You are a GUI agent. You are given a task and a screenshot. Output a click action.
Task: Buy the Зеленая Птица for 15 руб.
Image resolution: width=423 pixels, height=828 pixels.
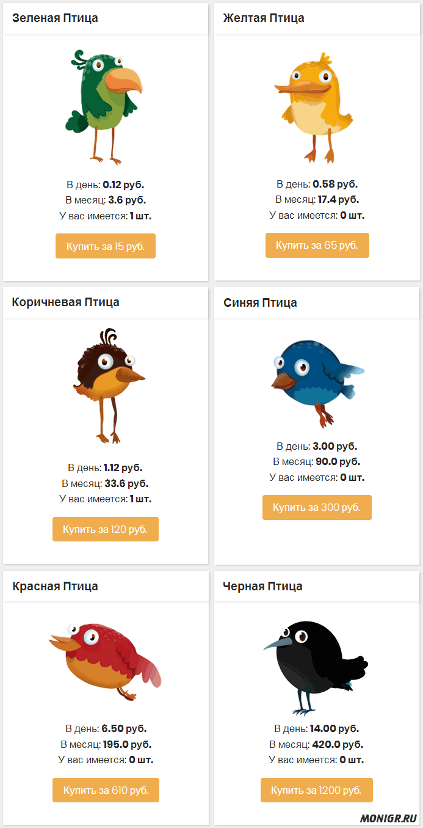pos(105,246)
